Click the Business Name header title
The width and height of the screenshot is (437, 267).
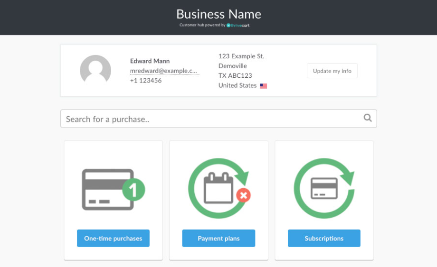[218, 14]
